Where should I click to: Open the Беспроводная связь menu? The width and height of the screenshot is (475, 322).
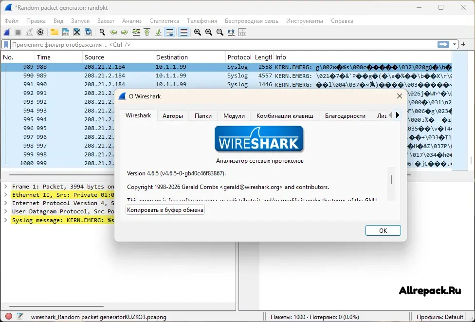(252, 21)
